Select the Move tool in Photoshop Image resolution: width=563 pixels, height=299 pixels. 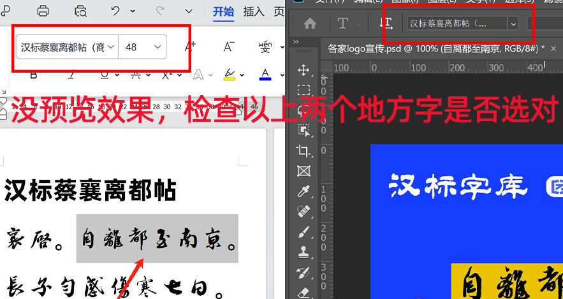303,69
